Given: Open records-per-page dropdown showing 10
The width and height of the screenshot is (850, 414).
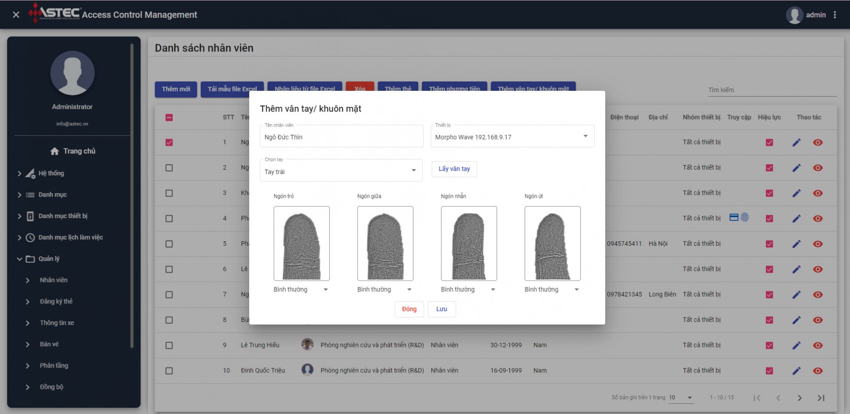Looking at the screenshot, I should [681, 397].
